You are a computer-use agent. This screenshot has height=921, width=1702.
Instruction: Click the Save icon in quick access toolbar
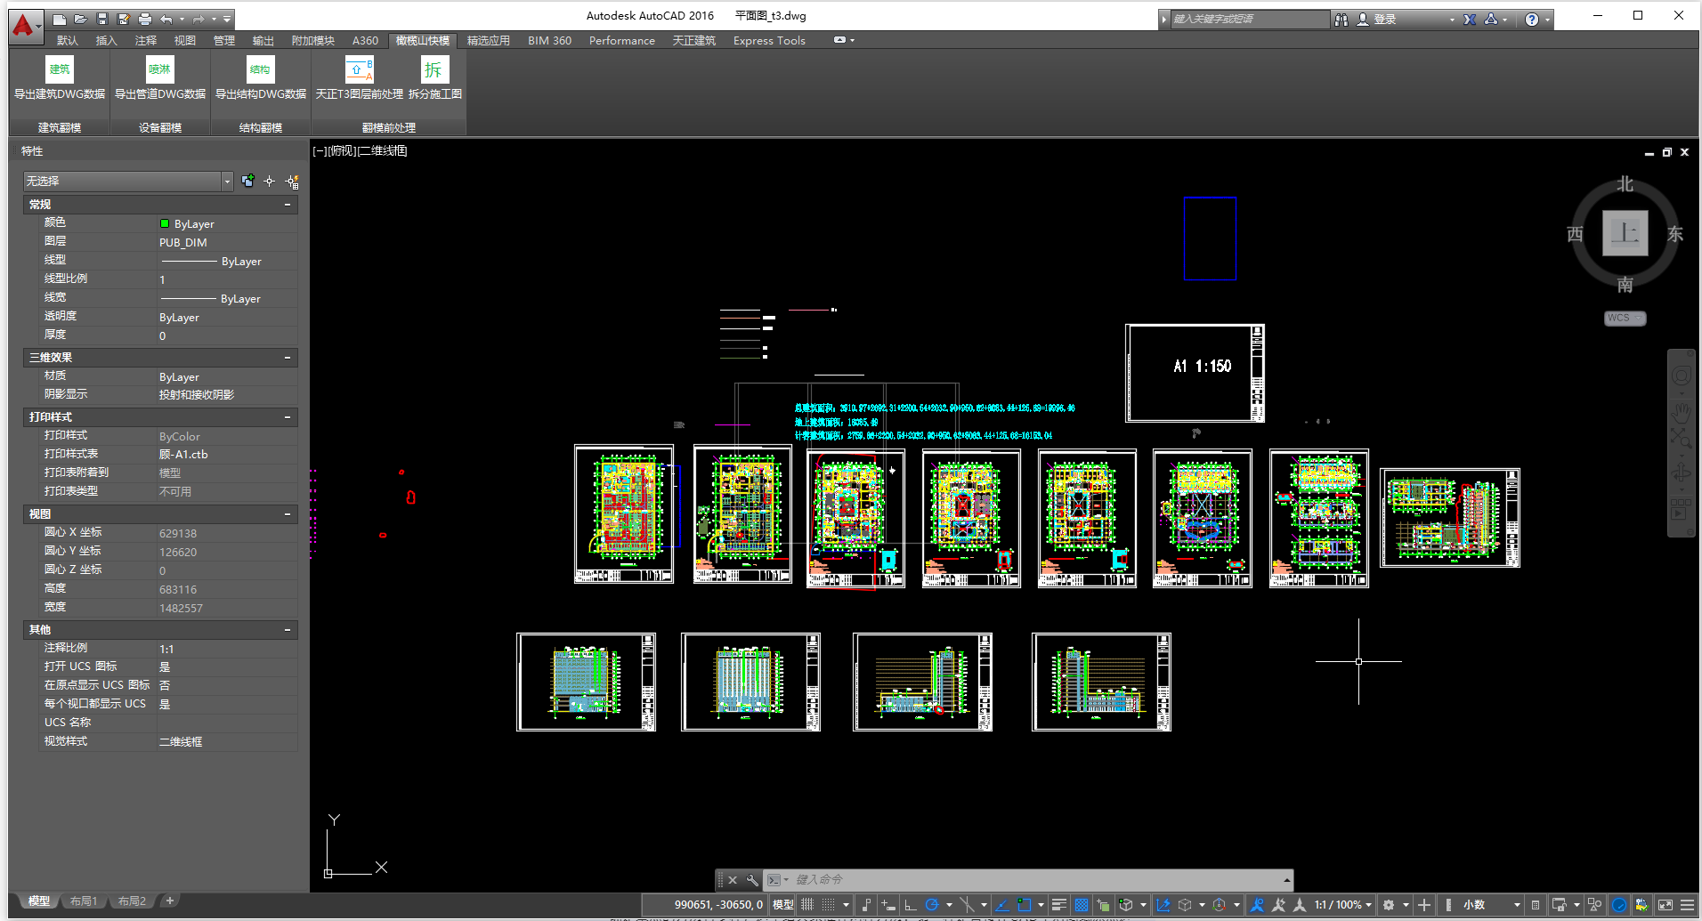102,19
